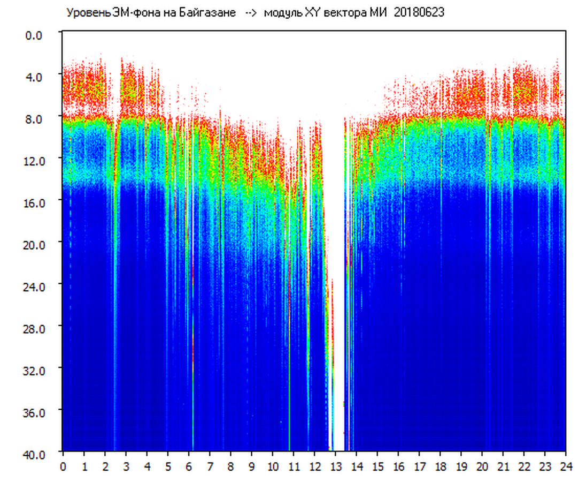Image resolution: width=586 pixels, height=482 pixels.
Task: Select hour 18 on the time axis
Action: click(440, 466)
